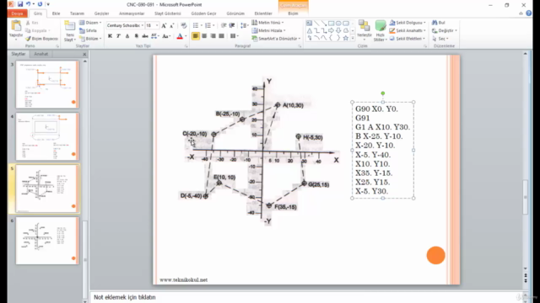The image size is (540, 303).
Task: Minimize the ribbon with the caret icon
Action: click(521, 13)
